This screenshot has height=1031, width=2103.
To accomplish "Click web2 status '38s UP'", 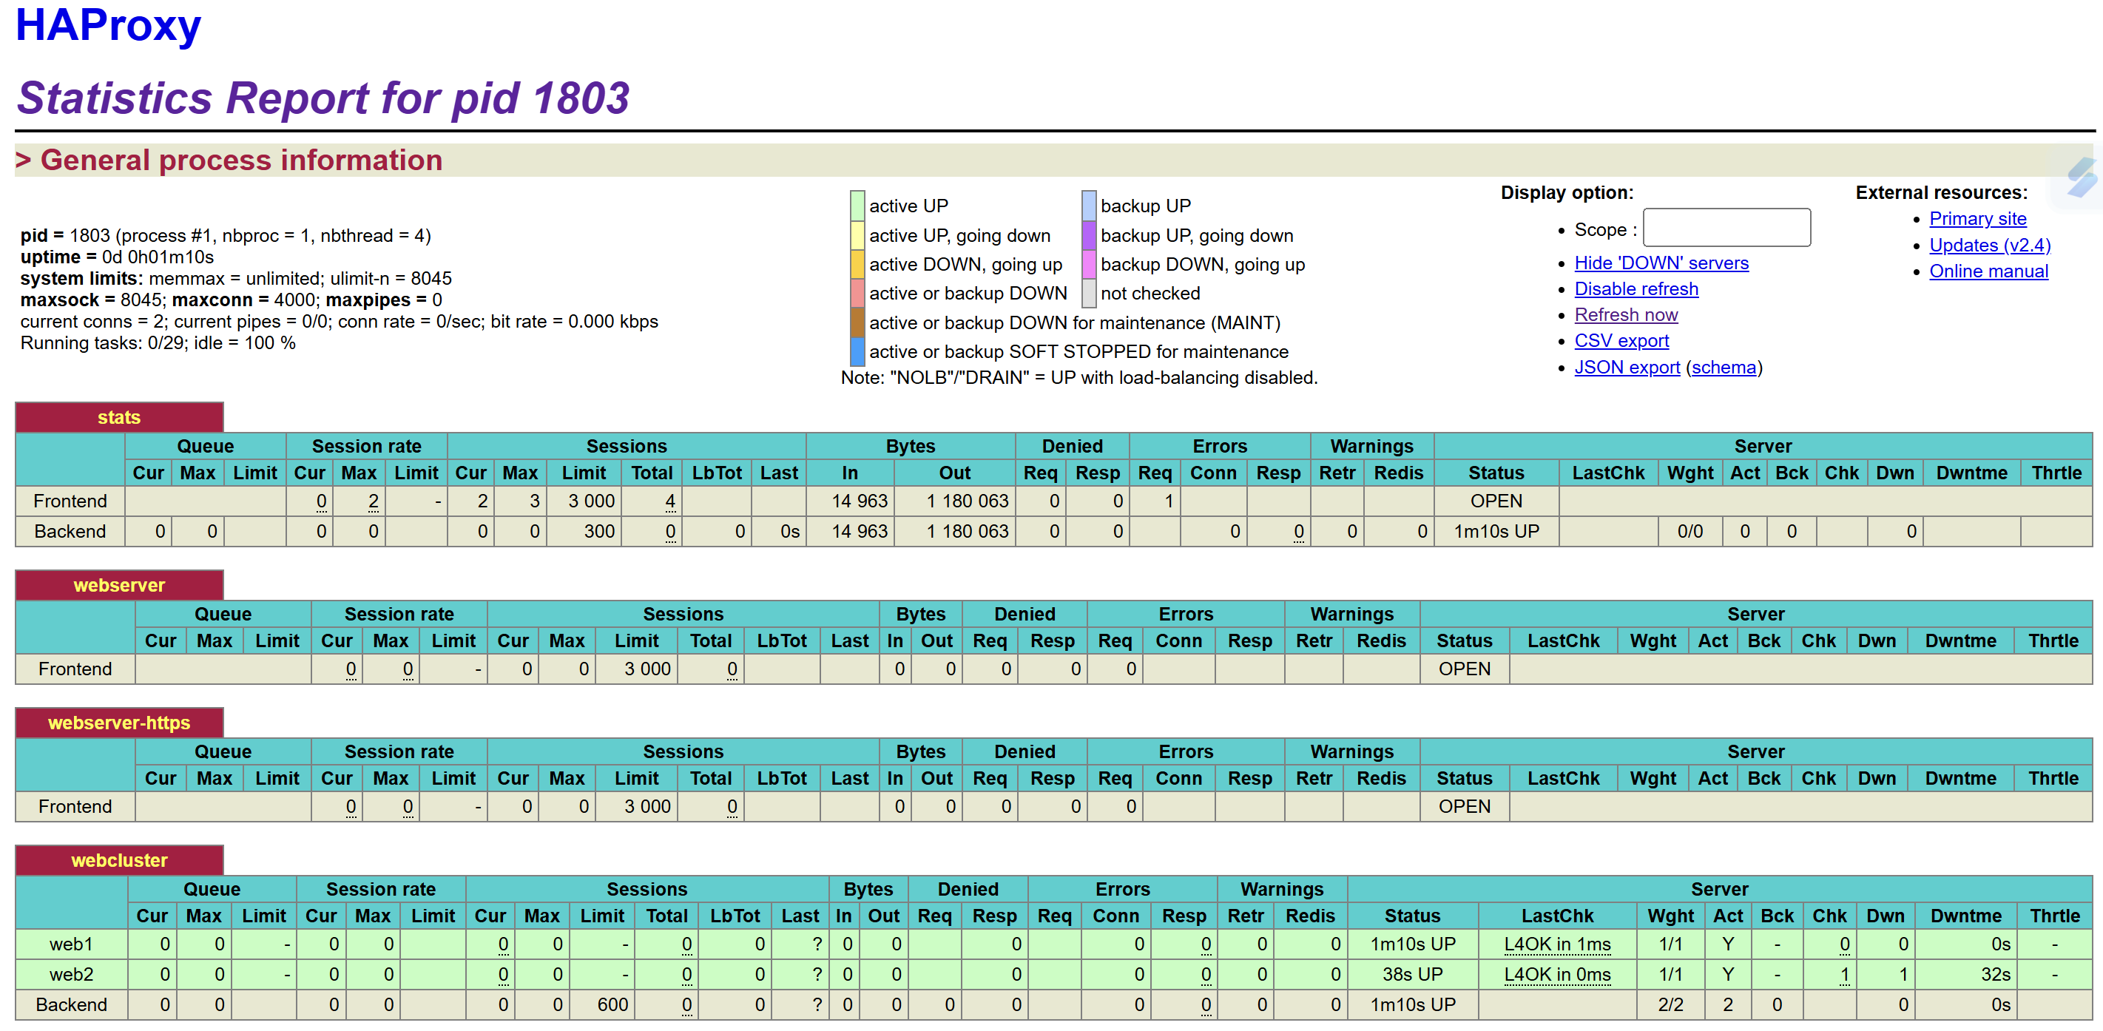I will [1412, 975].
